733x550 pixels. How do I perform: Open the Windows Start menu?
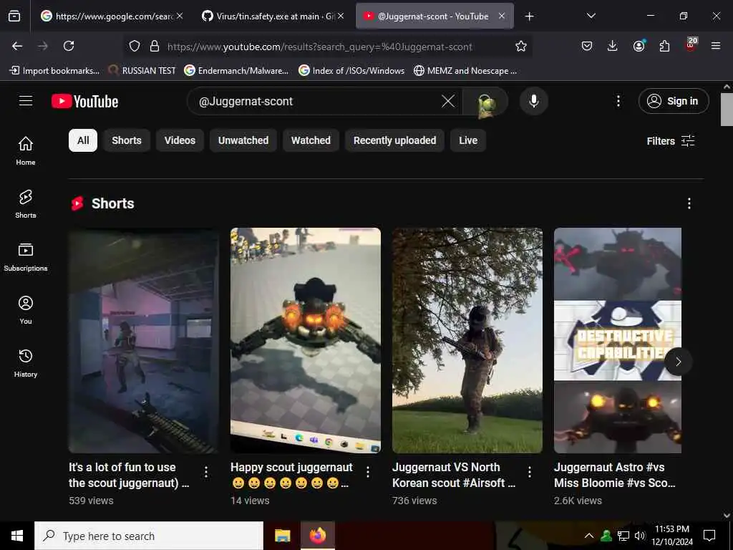[x=17, y=536]
